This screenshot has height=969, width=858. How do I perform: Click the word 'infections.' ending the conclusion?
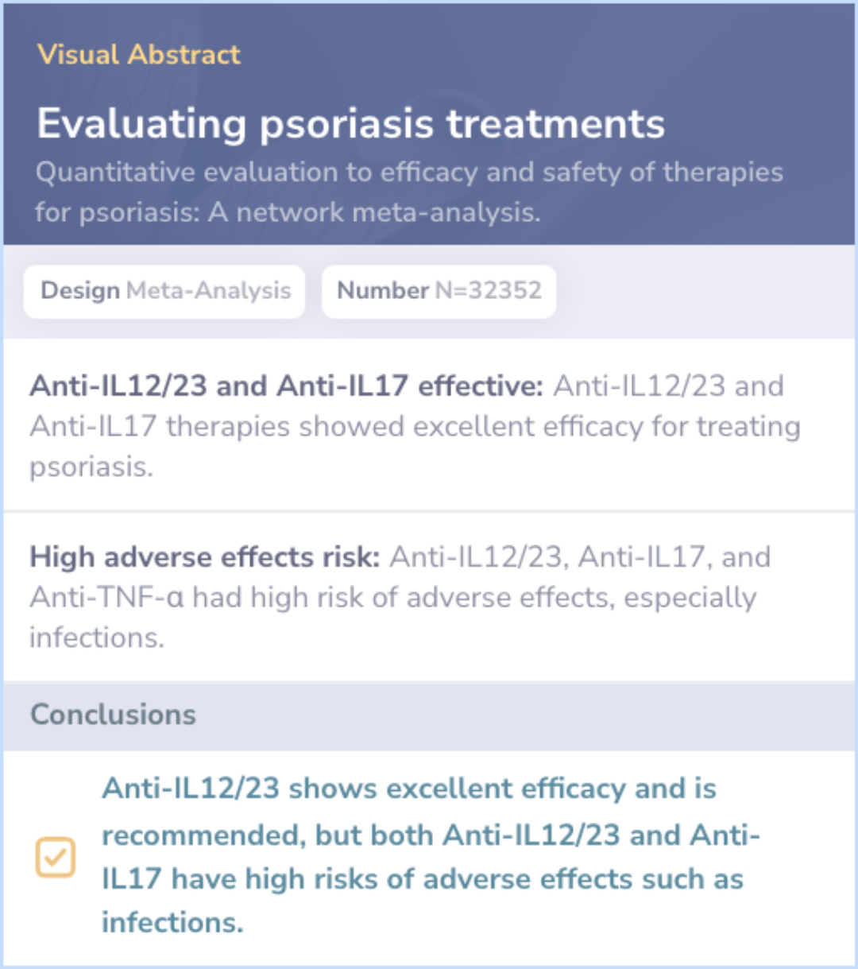click(172, 922)
